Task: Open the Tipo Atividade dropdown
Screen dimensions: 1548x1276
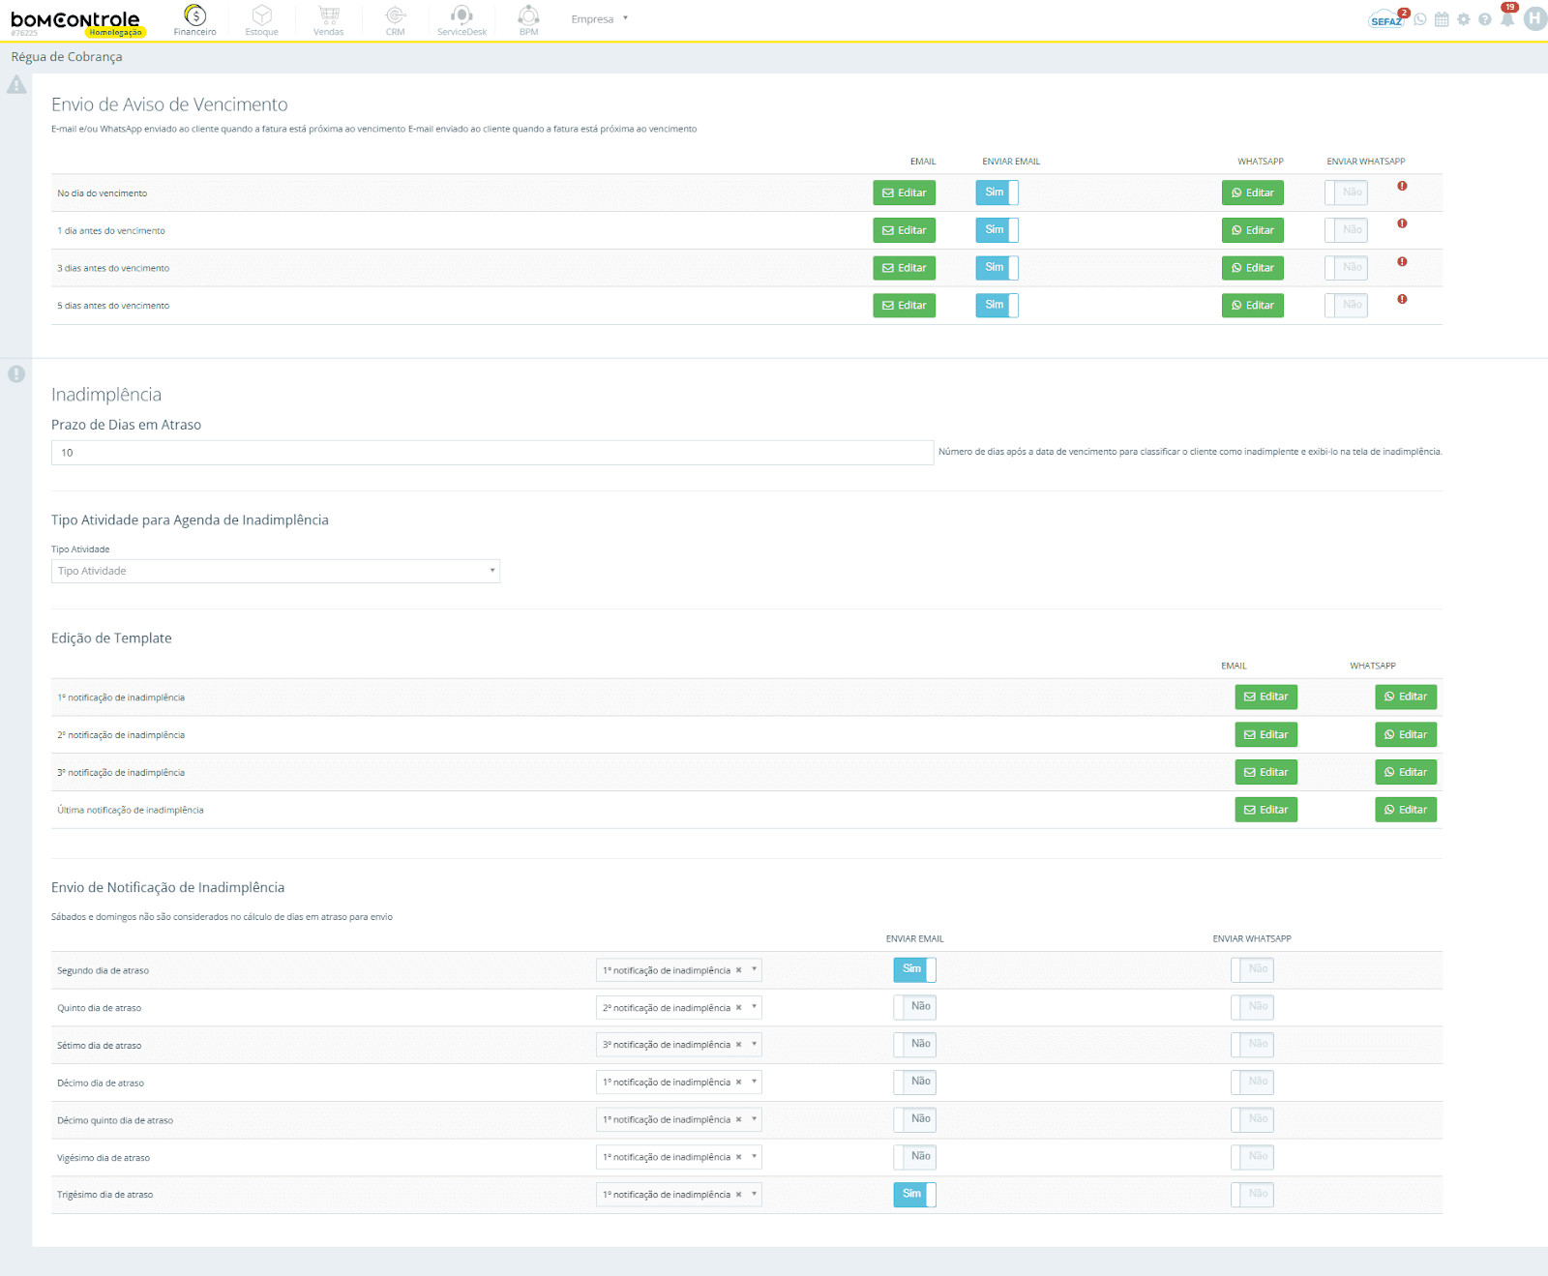Action: 276,571
